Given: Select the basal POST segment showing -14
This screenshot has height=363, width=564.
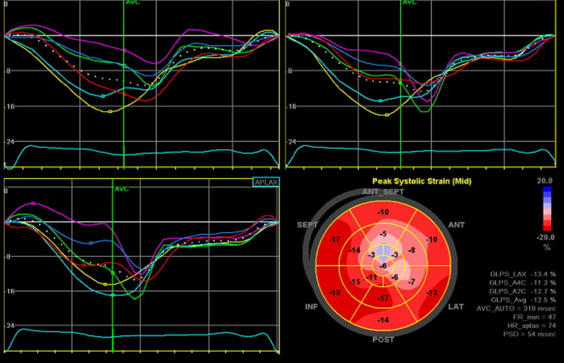Looking at the screenshot, I should (383, 320).
